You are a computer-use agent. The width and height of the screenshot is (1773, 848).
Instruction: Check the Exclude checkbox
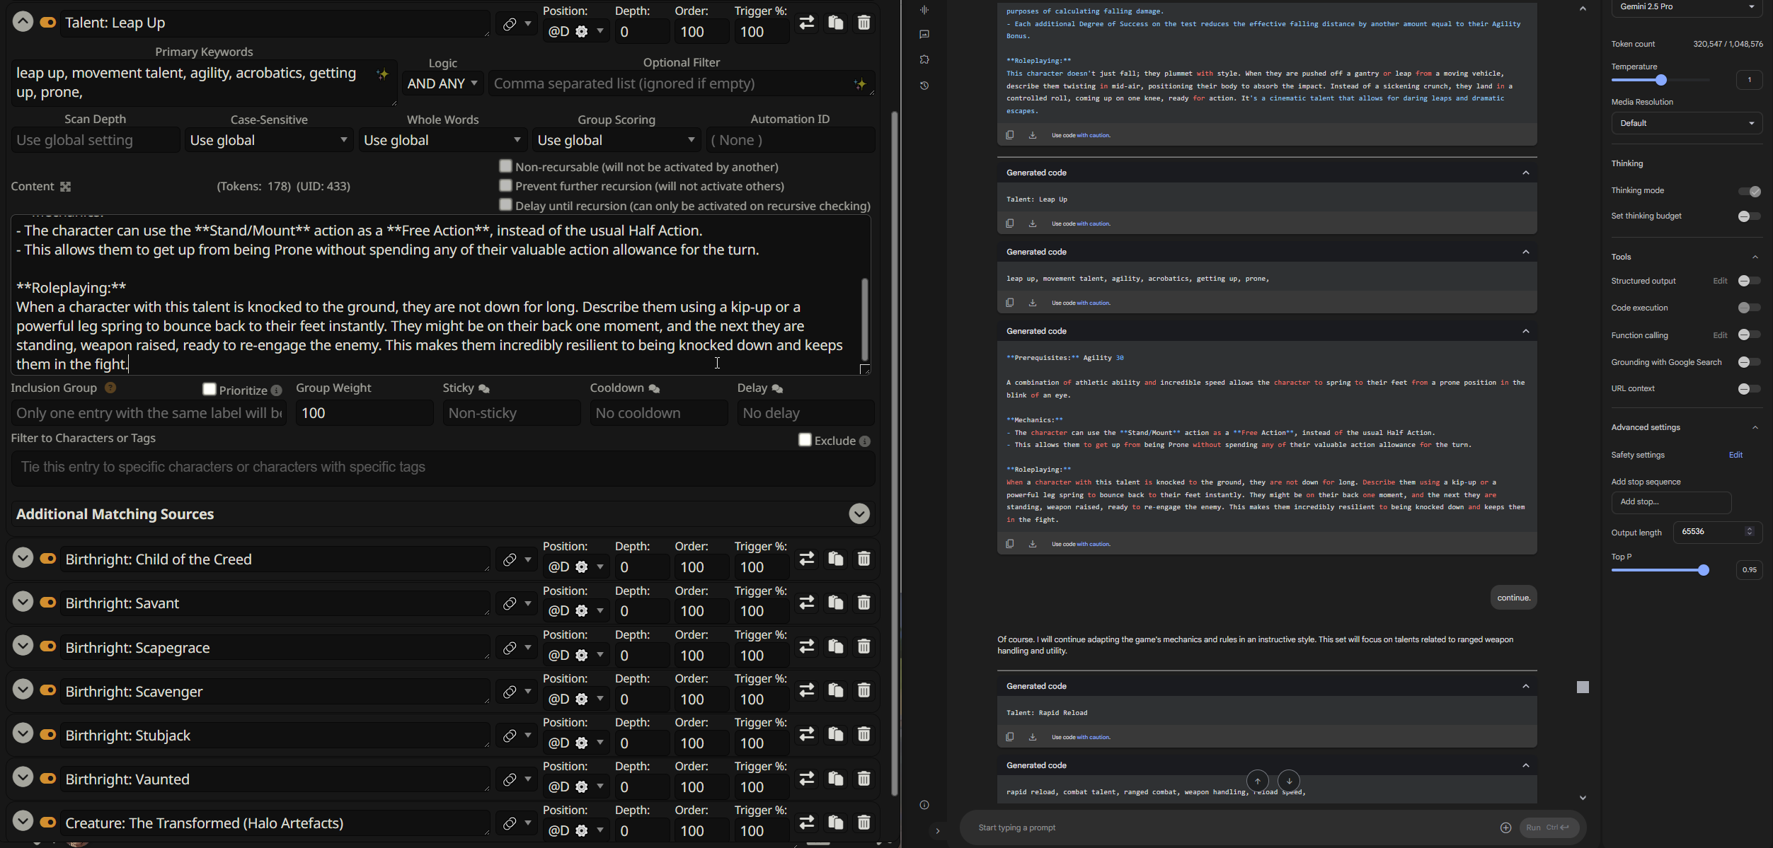pos(805,440)
